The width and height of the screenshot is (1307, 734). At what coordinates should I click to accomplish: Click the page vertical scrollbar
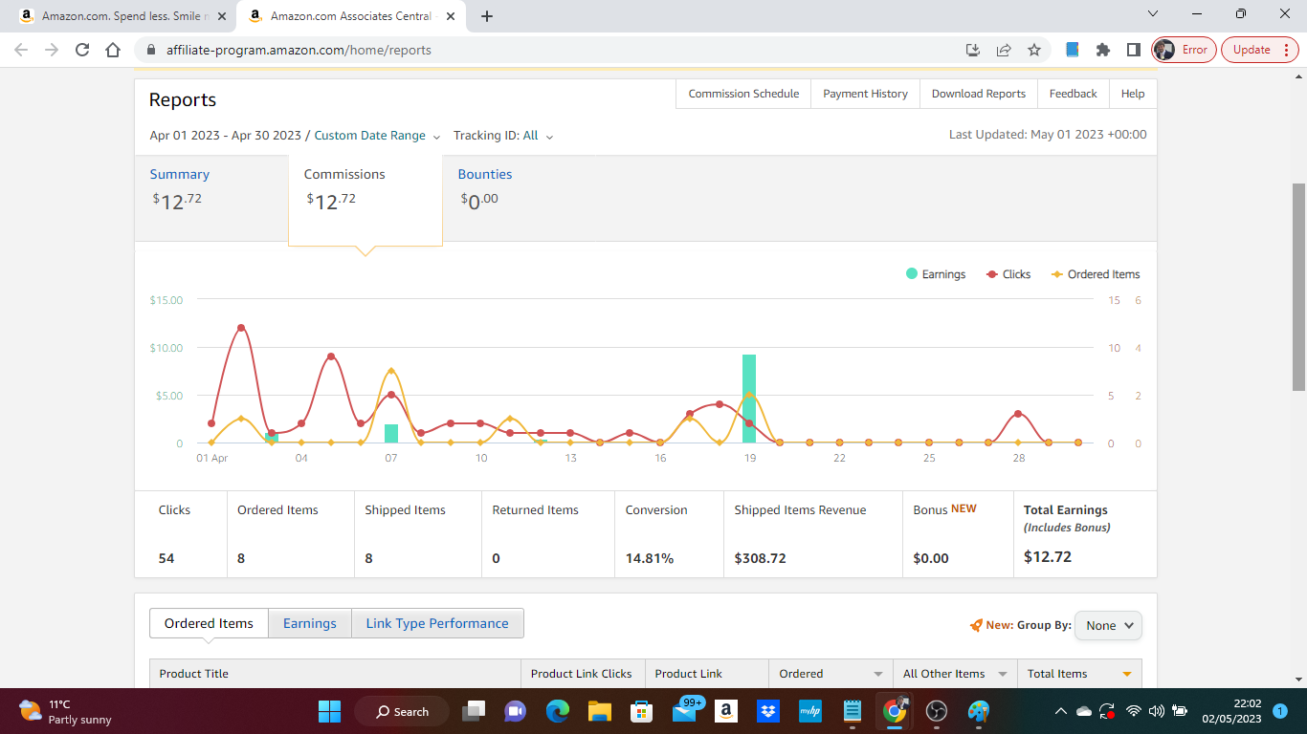pyautogui.click(x=1298, y=286)
